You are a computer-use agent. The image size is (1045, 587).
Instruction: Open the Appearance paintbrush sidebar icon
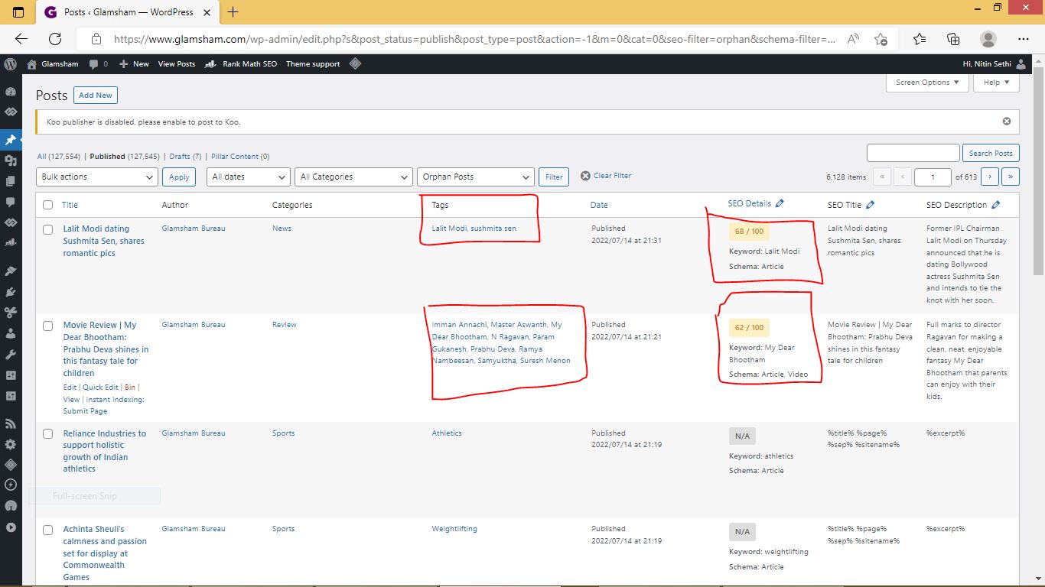[x=11, y=271]
